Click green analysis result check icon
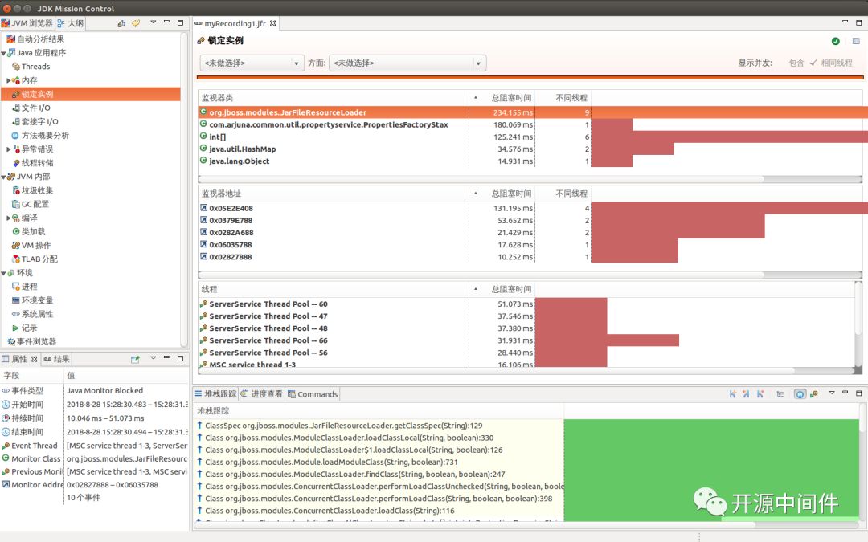 pyautogui.click(x=835, y=41)
